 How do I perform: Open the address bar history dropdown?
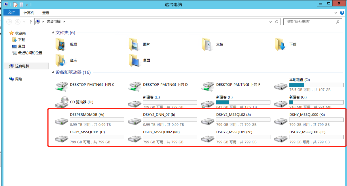coord(270,22)
